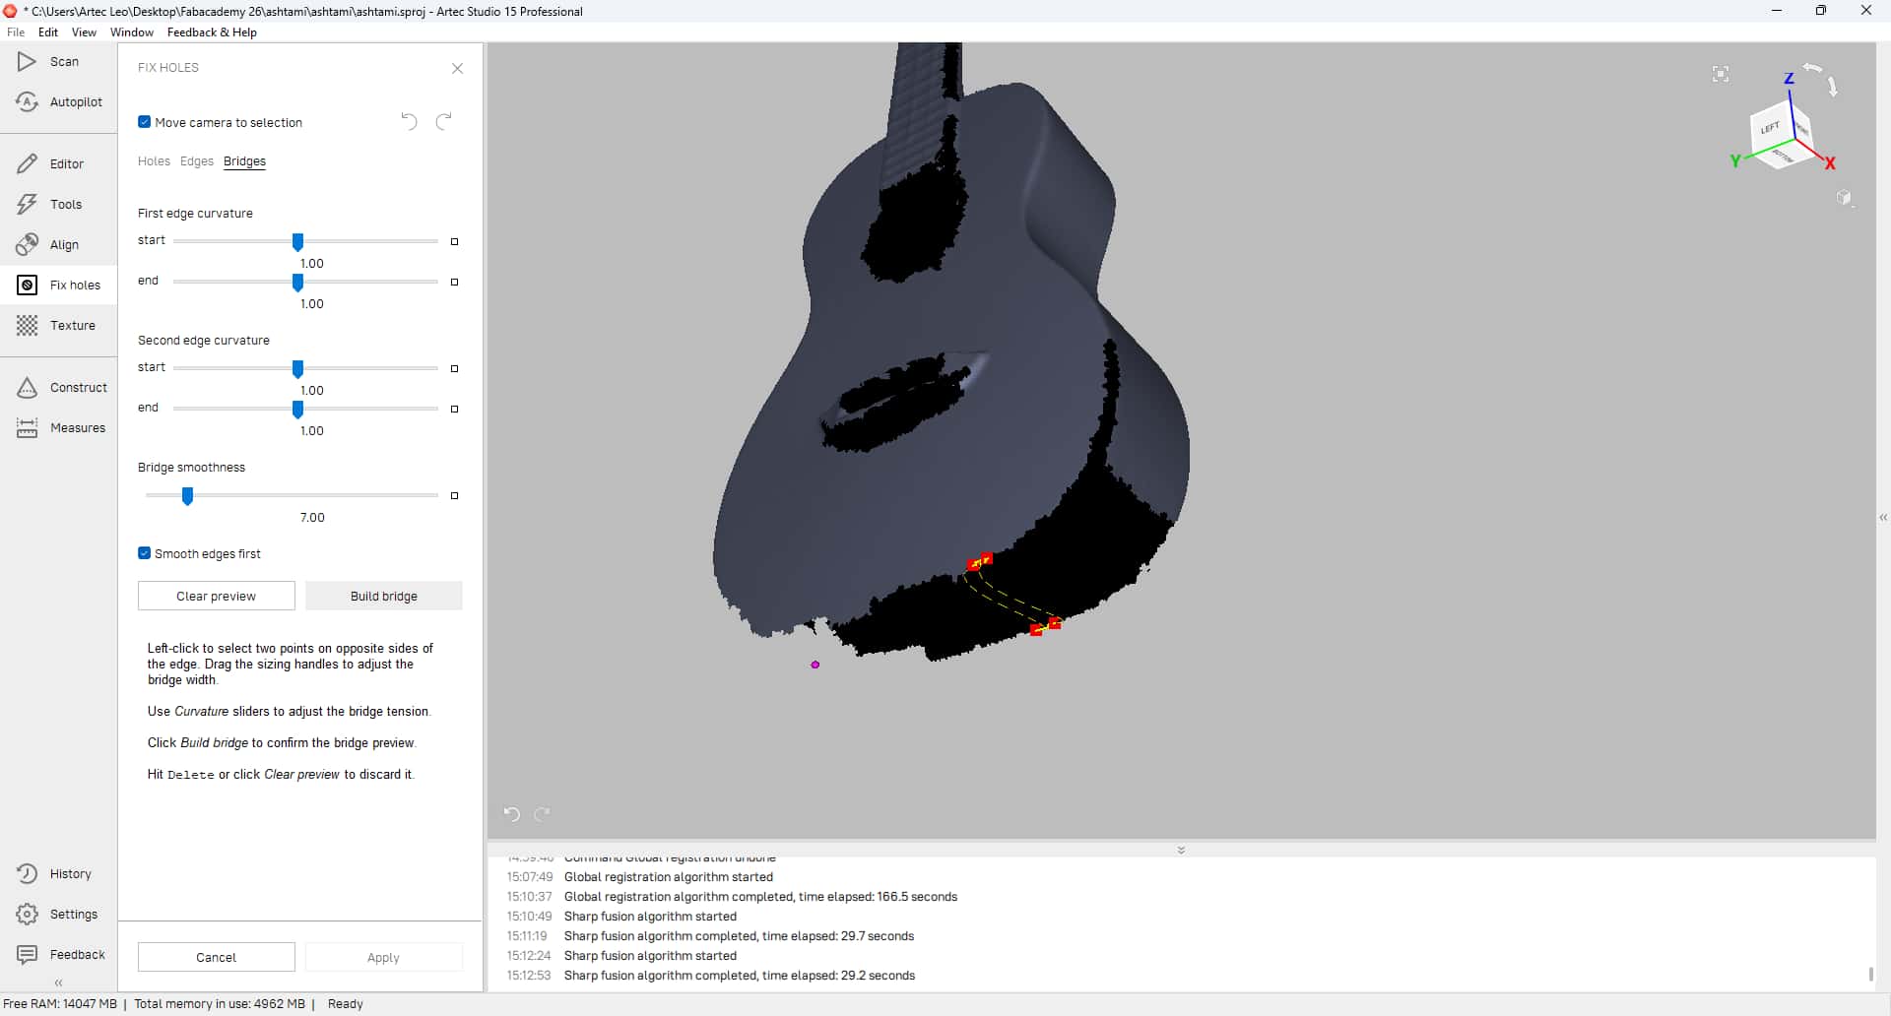This screenshot has width=1891, height=1016.
Task: Click the first edge curvature start slider
Action: coord(297,241)
